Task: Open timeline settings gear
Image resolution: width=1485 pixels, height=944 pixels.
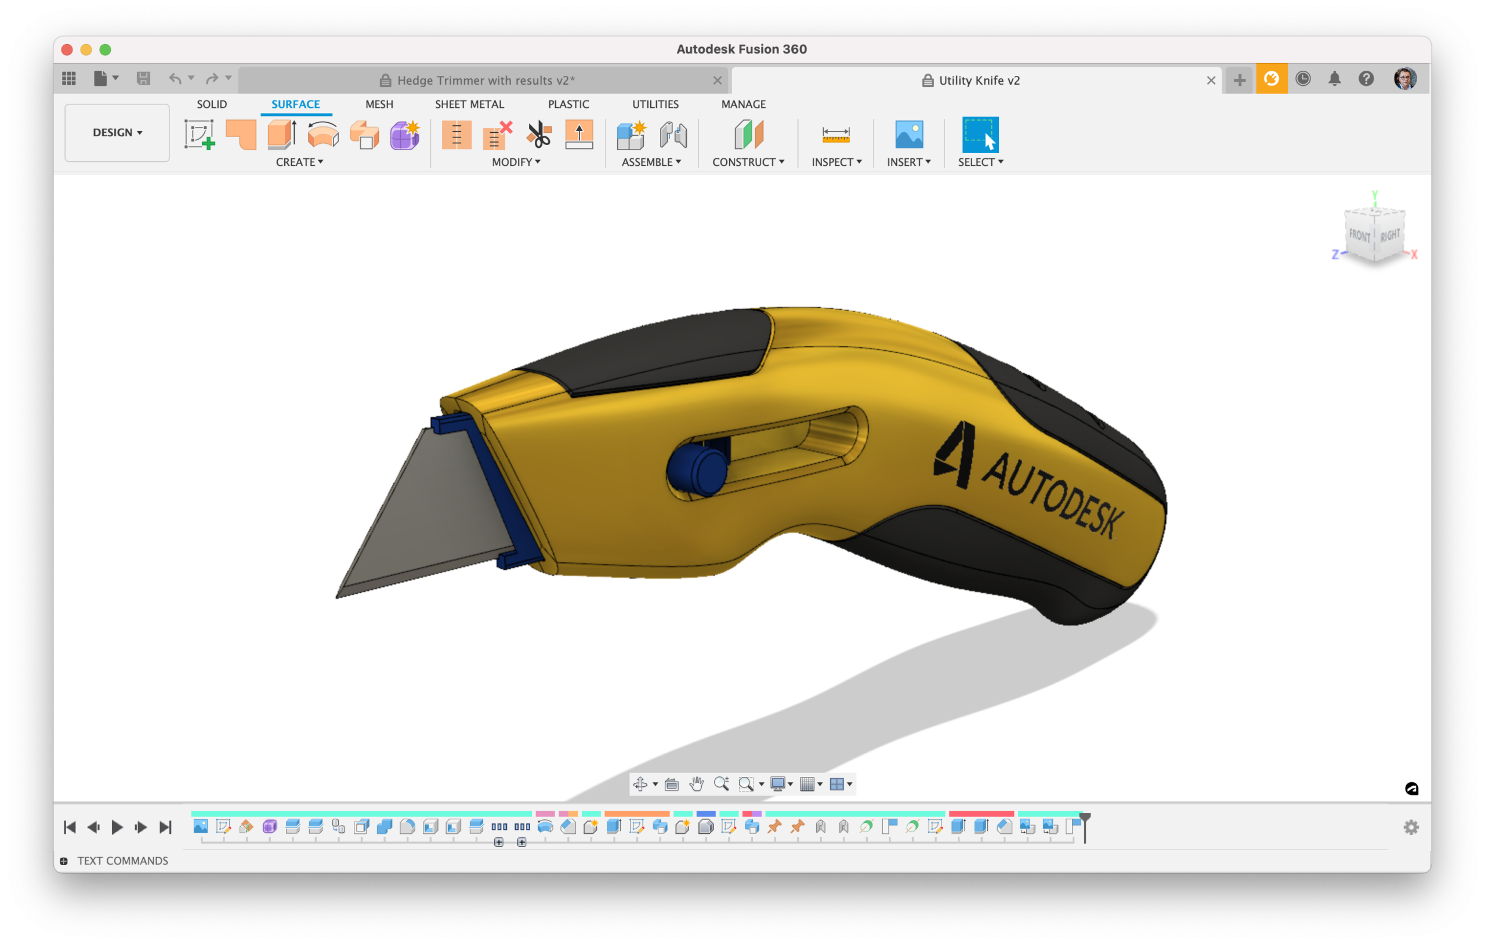Action: (x=1411, y=827)
